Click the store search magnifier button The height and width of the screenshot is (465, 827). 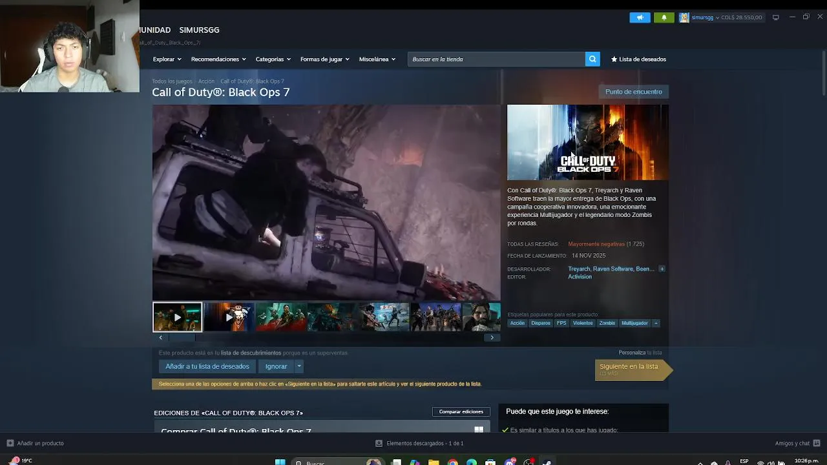click(592, 59)
